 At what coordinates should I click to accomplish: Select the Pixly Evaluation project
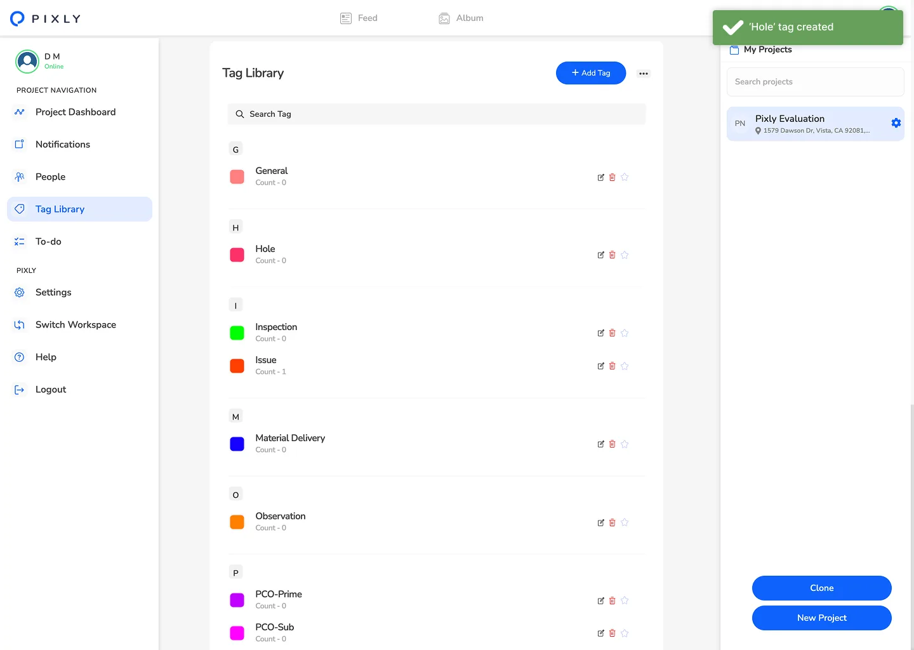coord(816,124)
